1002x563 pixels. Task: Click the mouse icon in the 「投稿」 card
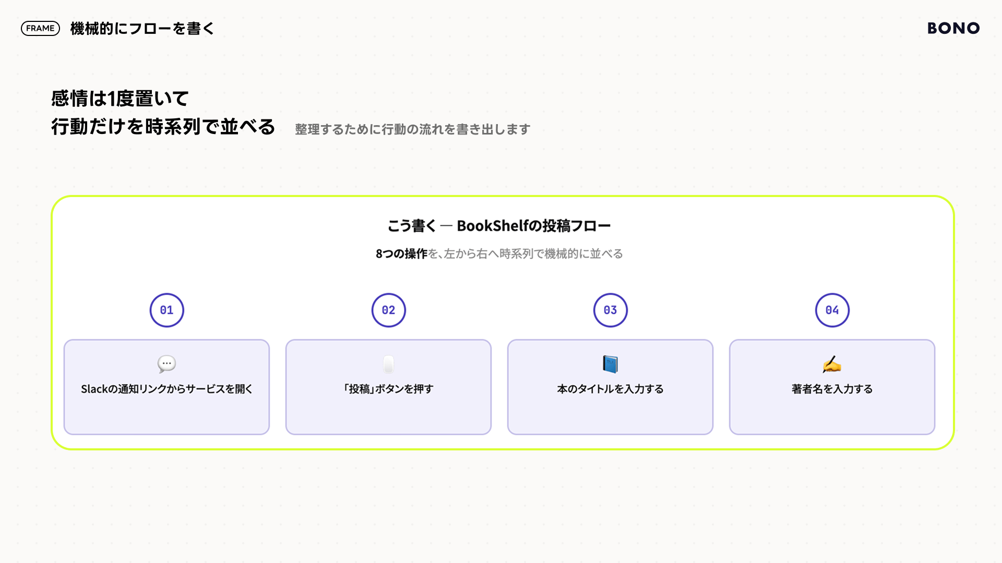388,364
